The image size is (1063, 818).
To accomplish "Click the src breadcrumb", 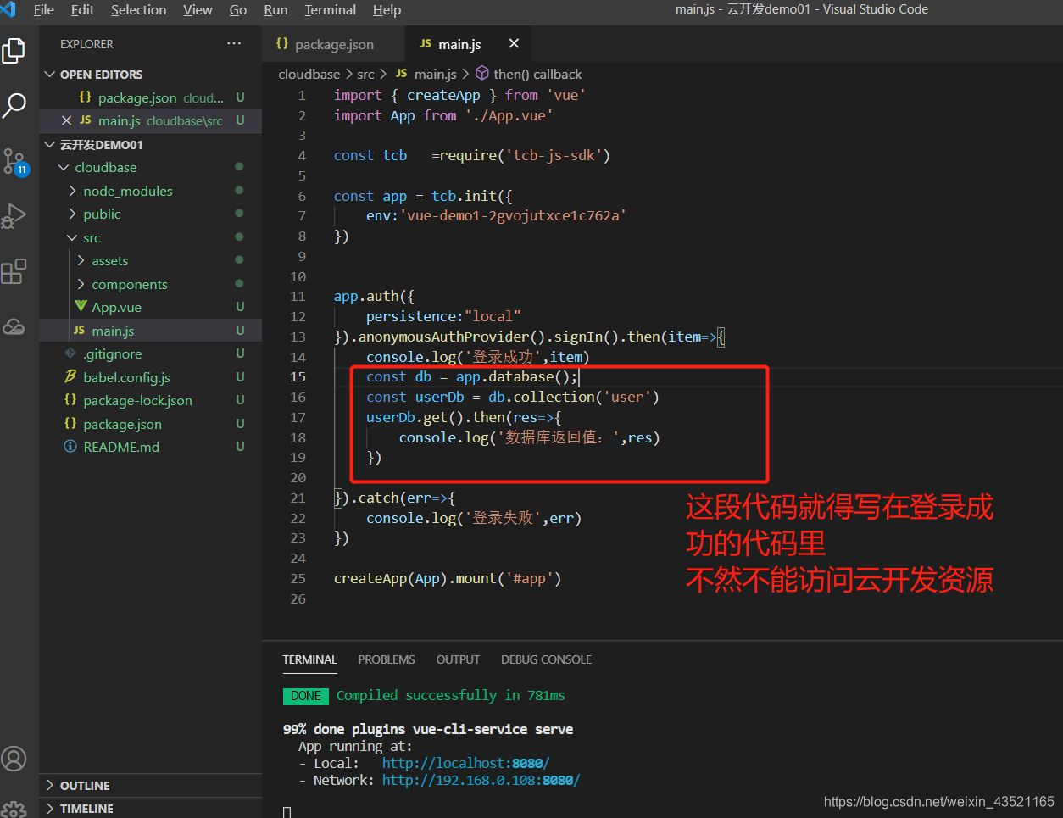I will coord(365,74).
